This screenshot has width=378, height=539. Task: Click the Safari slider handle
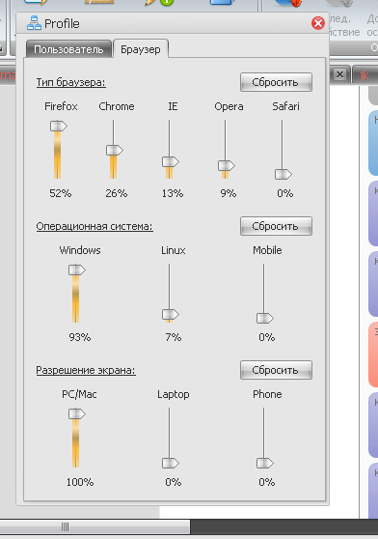(283, 174)
